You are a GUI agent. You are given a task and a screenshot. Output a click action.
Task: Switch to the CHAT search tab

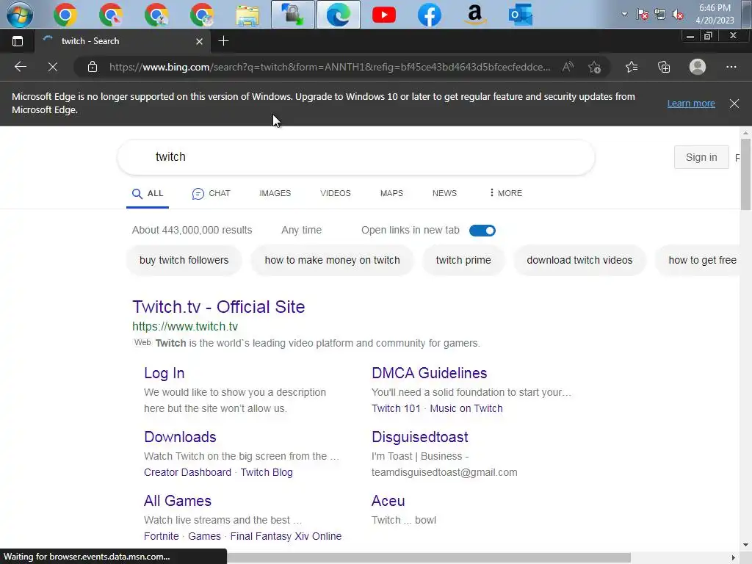[211, 193]
